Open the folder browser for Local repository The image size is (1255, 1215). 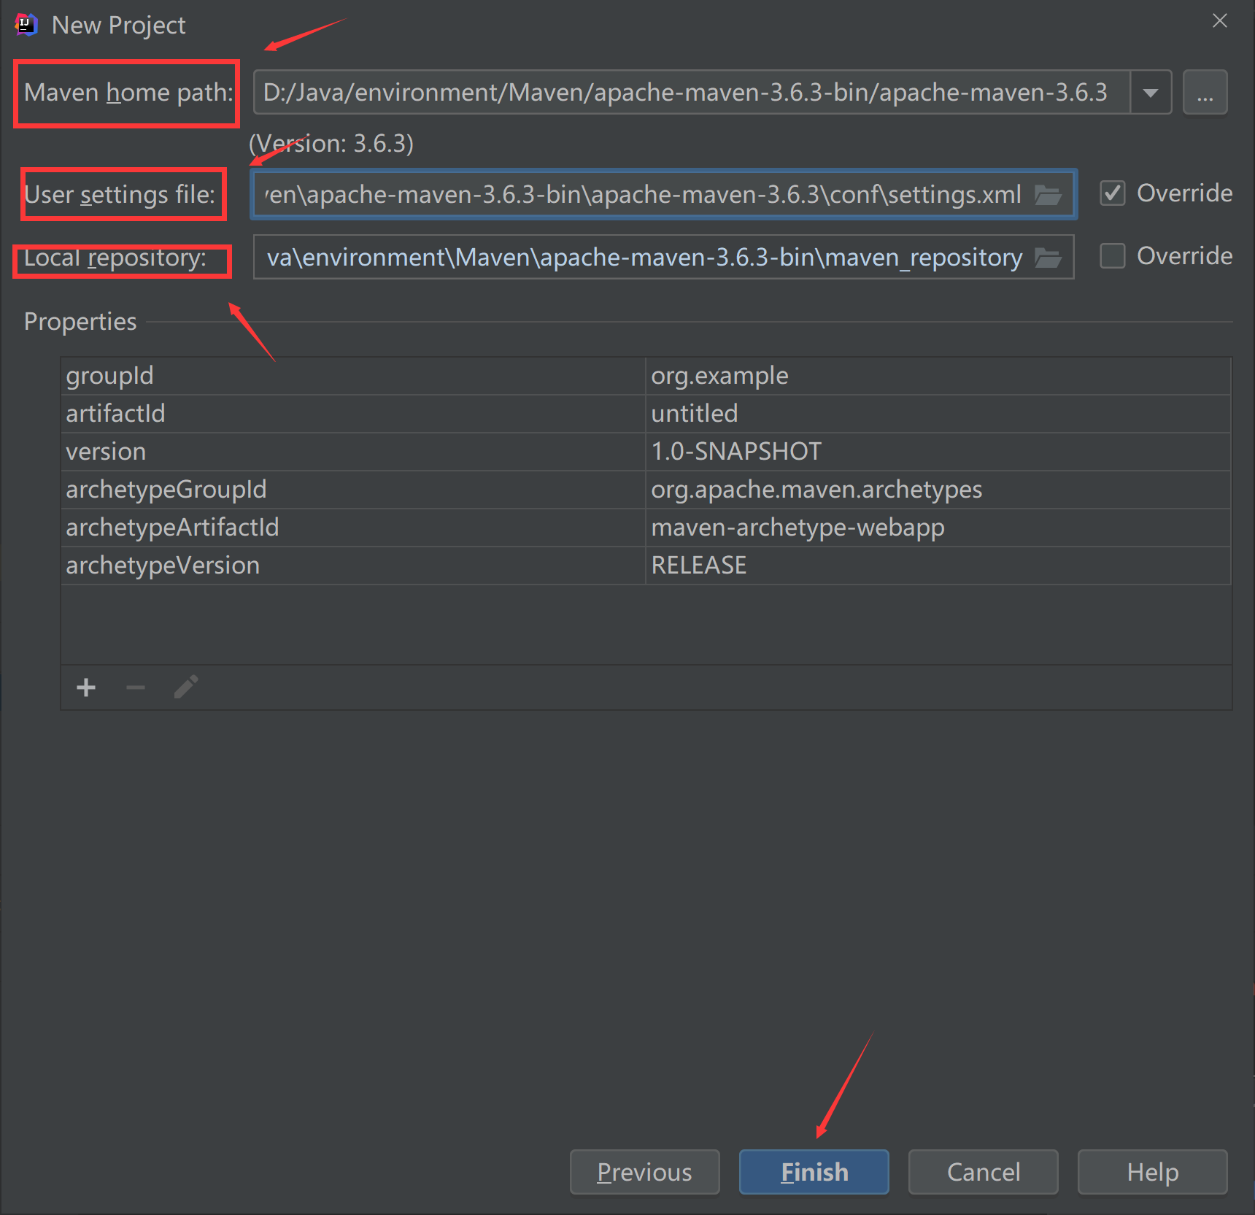tap(1049, 258)
